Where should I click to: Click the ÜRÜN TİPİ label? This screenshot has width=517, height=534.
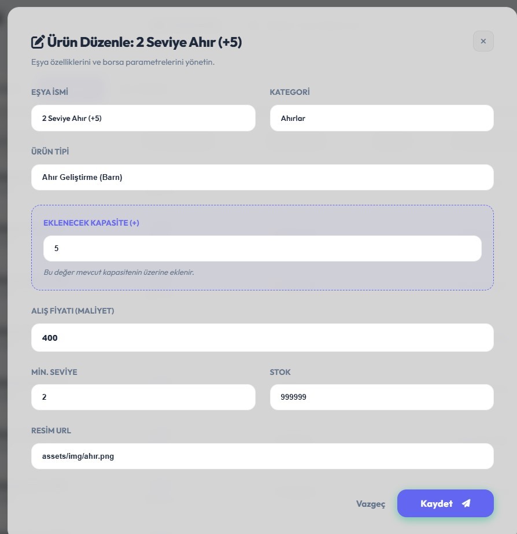[50, 152]
